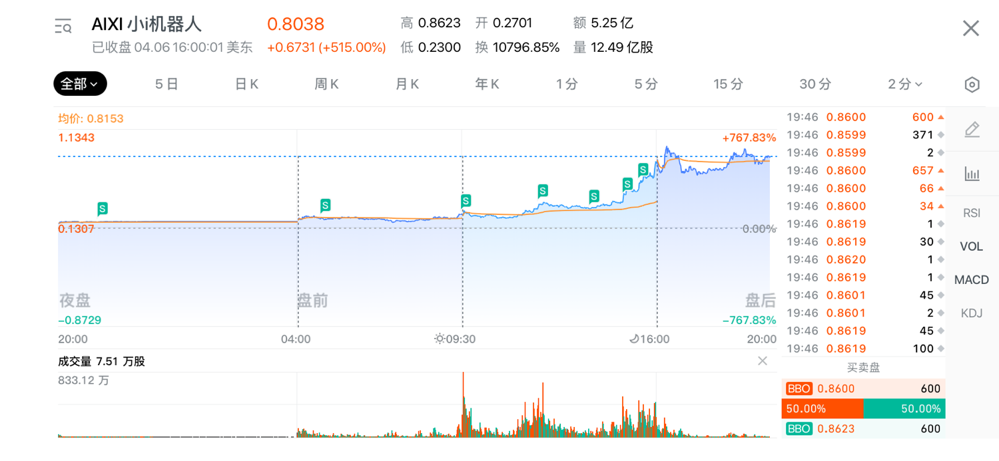The width and height of the screenshot is (999, 461).
Task: Open the bar chart indicator icon
Action: [x=972, y=174]
